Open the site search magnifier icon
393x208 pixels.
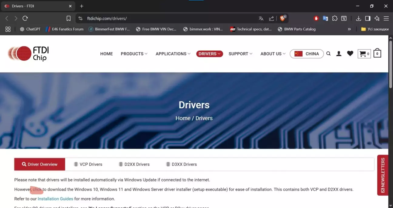328,54
